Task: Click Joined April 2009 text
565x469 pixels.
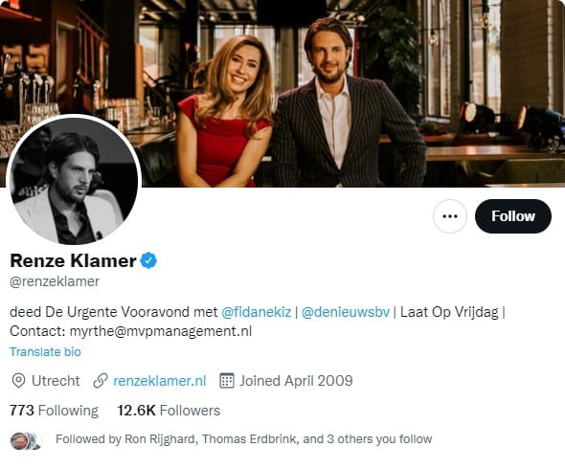Action: coord(296,381)
